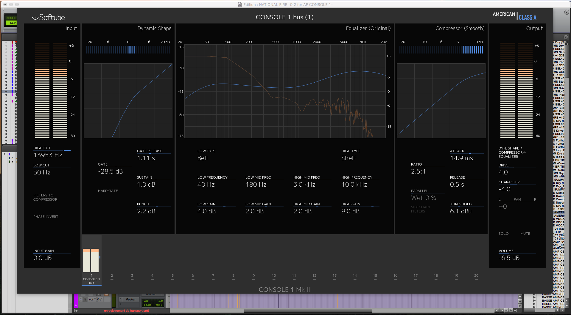Click the Solo button in Output
Image resolution: width=571 pixels, height=315 pixels.
(503, 234)
